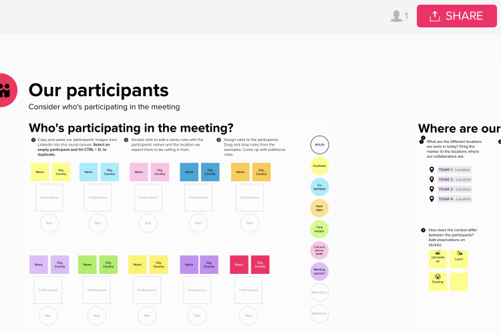This screenshot has width=501, height=334.
Task: Select the purple Meeting sponsor role circle
Action: 320,271
